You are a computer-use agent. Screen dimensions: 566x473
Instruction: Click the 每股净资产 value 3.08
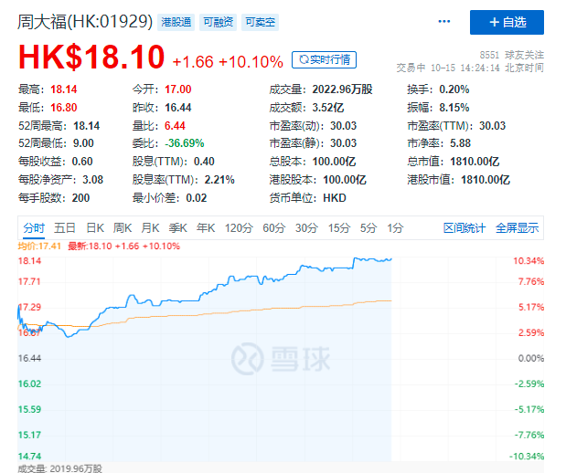(x=92, y=180)
